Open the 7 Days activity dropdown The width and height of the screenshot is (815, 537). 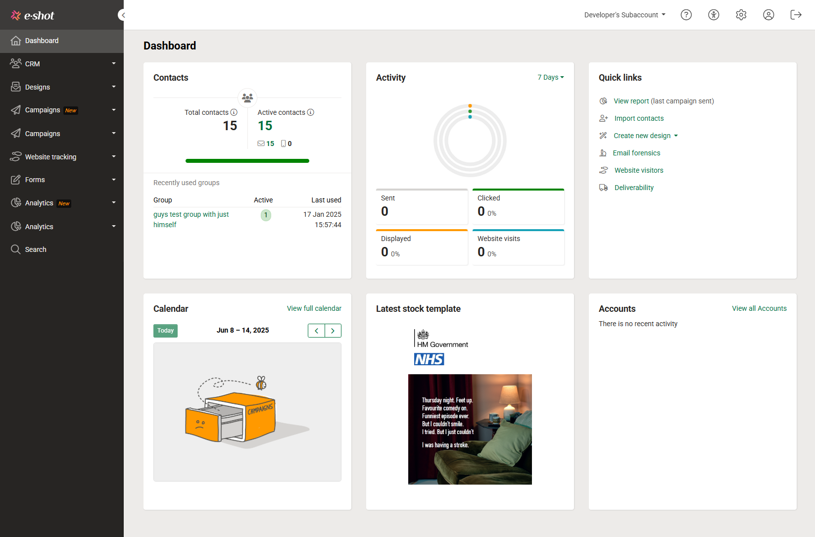550,77
